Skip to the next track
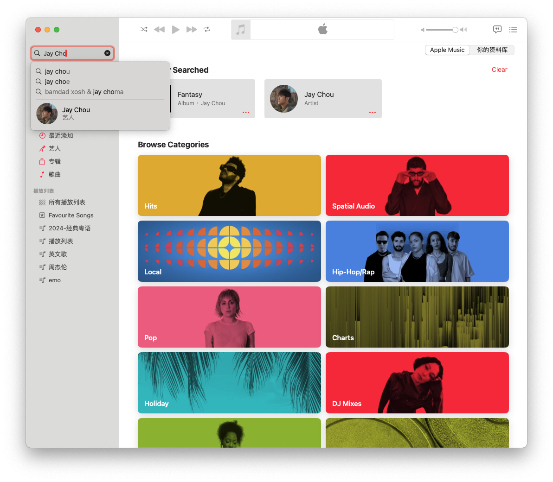This screenshot has height=482, width=553. click(x=192, y=30)
